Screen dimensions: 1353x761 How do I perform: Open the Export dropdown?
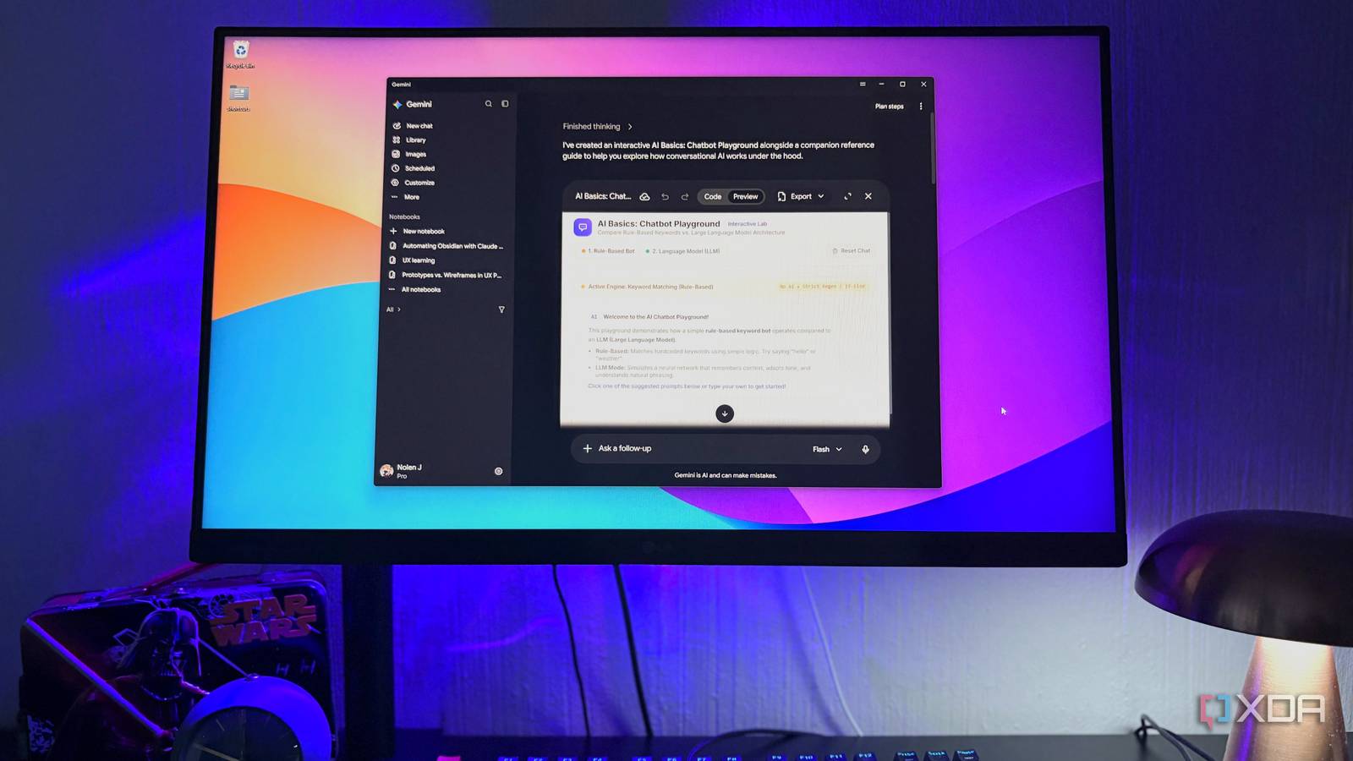coord(800,196)
